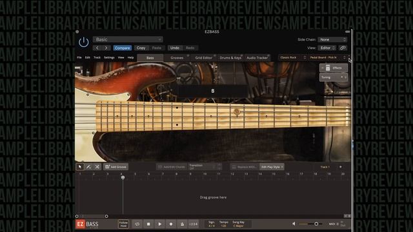Select the scissors cut tool
Screen dimensions: 413x232
point(97,167)
